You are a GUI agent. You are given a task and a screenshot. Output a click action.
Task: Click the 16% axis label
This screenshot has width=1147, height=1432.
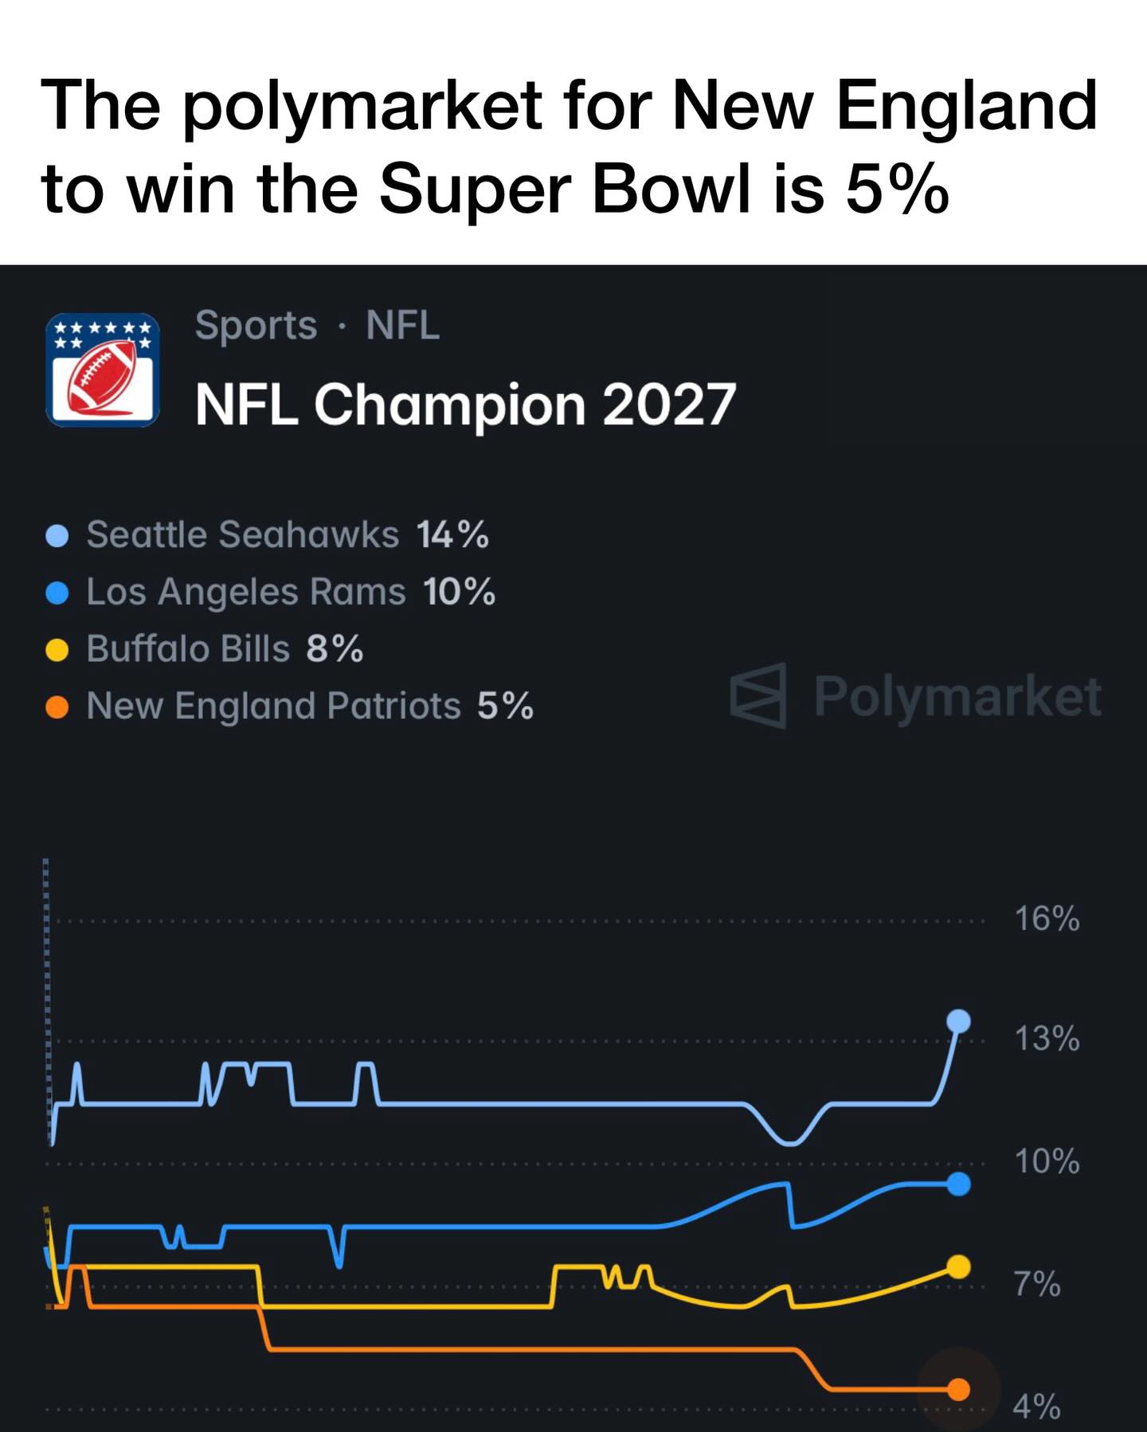pyautogui.click(x=1047, y=919)
